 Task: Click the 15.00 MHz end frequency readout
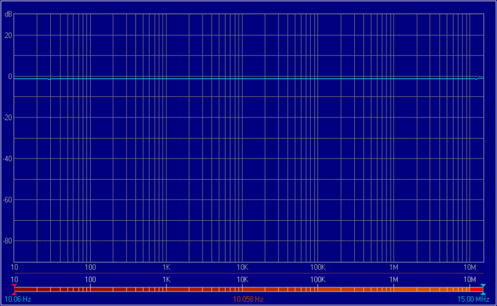[473, 299]
